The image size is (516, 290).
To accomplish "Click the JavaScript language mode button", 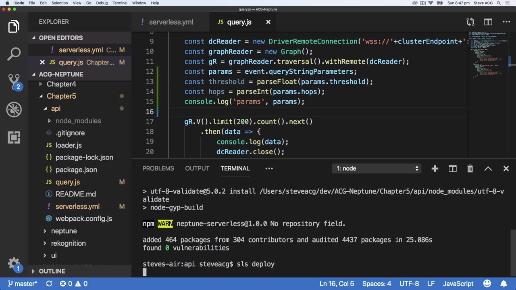I will (x=458, y=284).
